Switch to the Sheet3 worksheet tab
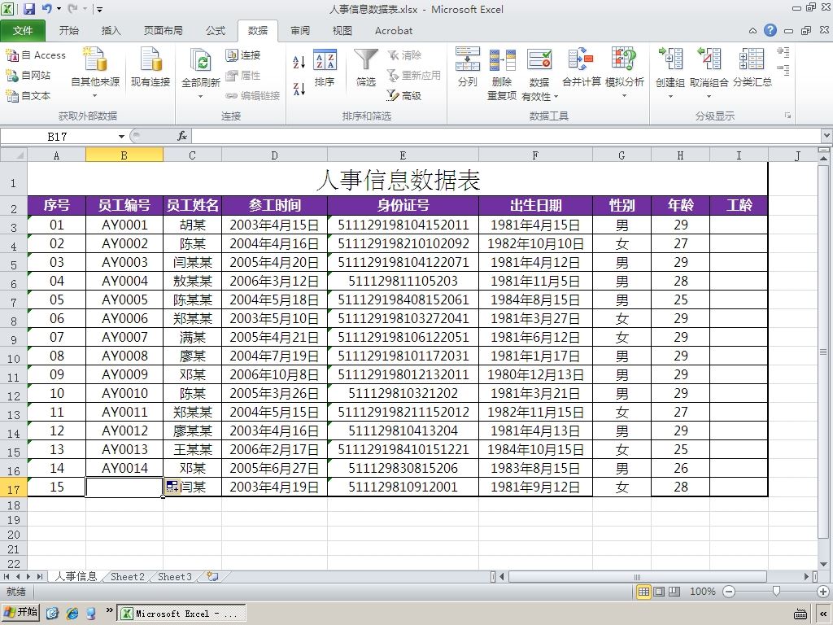The width and height of the screenshot is (833, 625). point(175,577)
